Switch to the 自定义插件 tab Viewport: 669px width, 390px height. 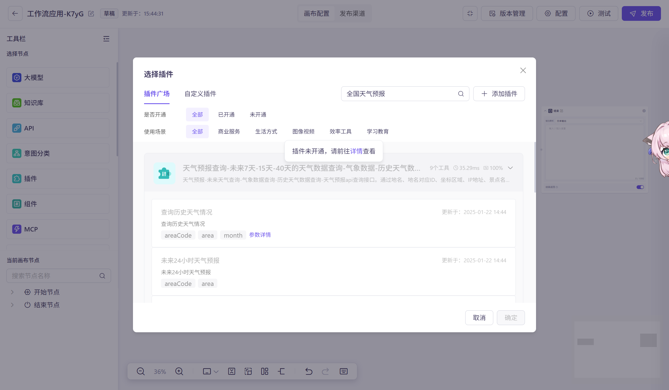200,94
